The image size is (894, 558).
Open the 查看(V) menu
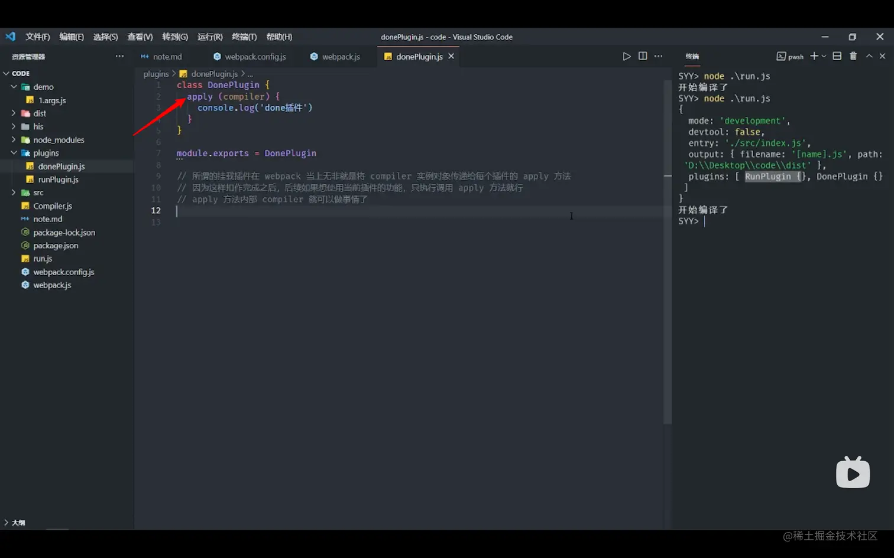140,37
